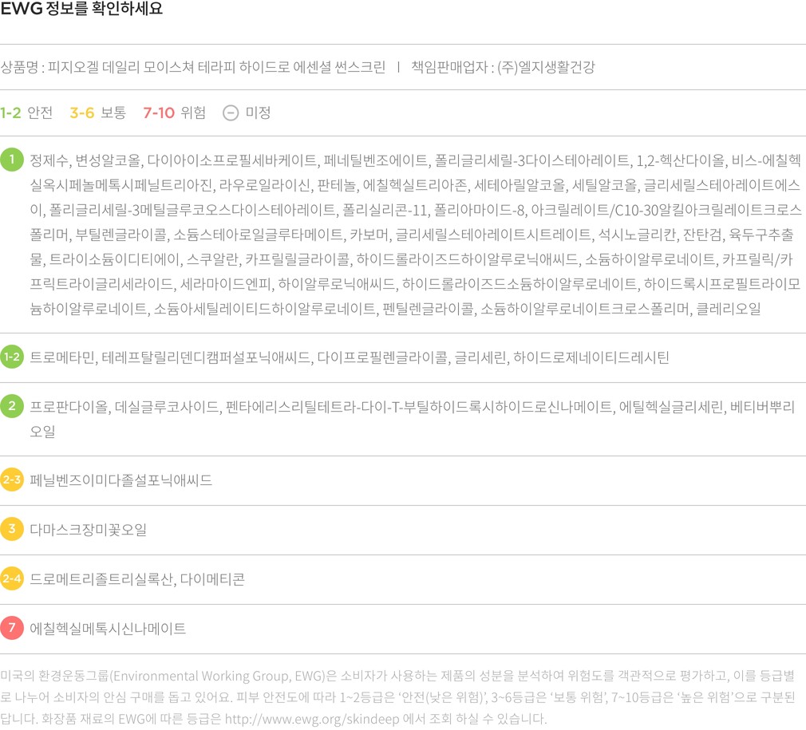Select the yellow '3-6 보통' legend label
Image resolution: width=806 pixels, height=730 pixels.
point(97,112)
